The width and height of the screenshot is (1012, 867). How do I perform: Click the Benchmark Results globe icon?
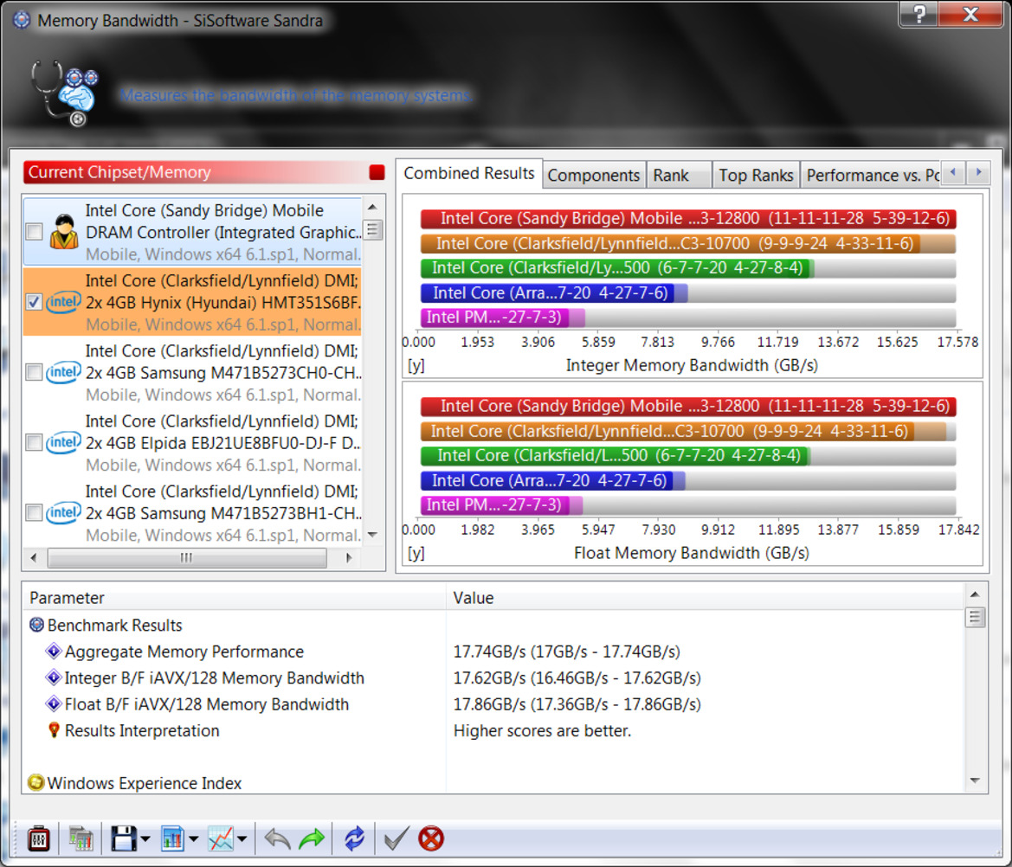(x=36, y=625)
